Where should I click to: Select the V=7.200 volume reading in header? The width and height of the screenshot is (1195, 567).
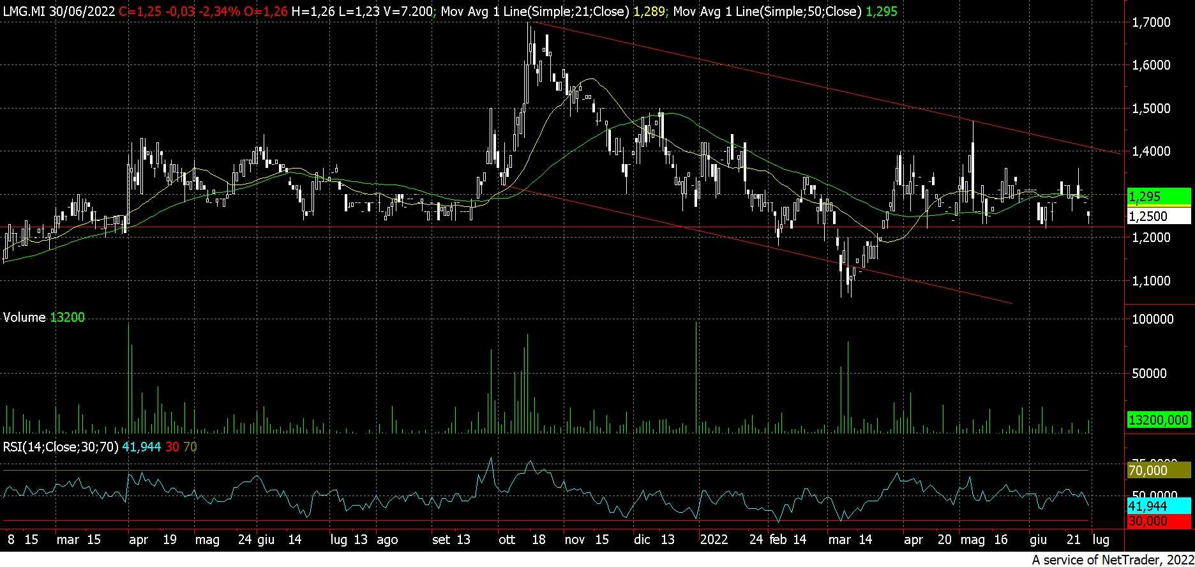pos(407,11)
